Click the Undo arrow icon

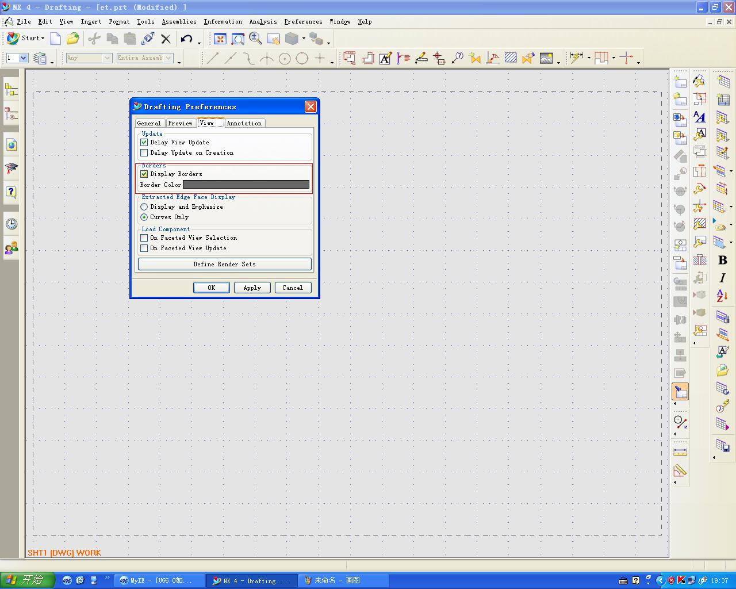click(187, 39)
